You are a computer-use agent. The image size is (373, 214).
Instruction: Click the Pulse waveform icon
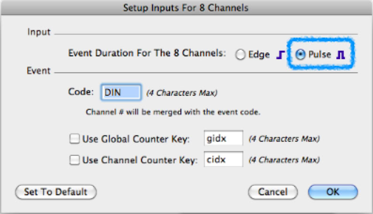point(342,55)
